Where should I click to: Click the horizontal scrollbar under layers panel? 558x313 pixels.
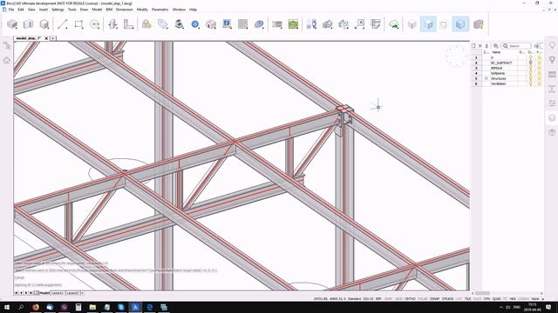coord(507,293)
